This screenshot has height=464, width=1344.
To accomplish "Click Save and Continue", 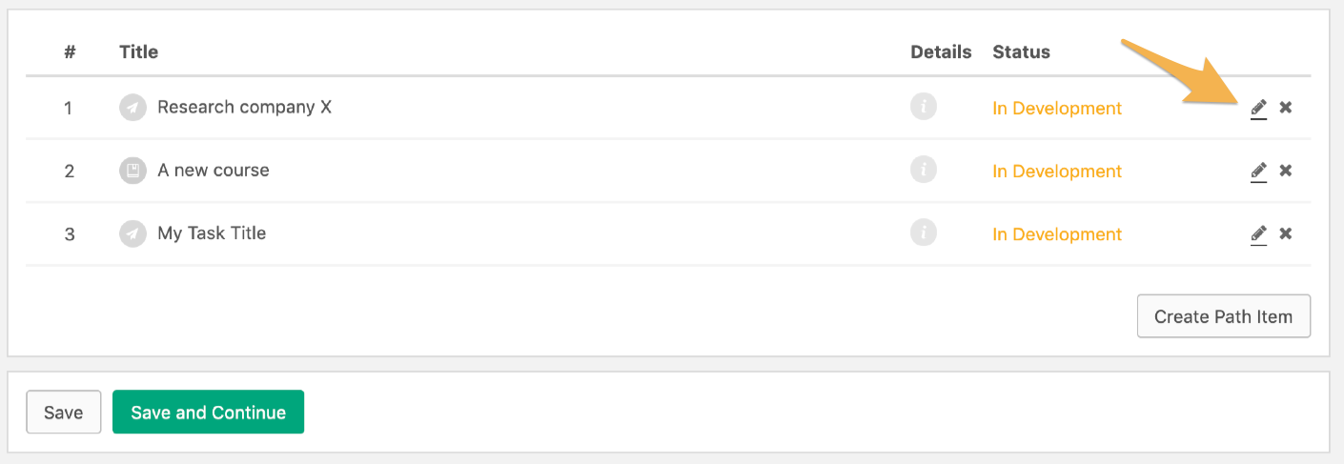I will pyautogui.click(x=208, y=412).
